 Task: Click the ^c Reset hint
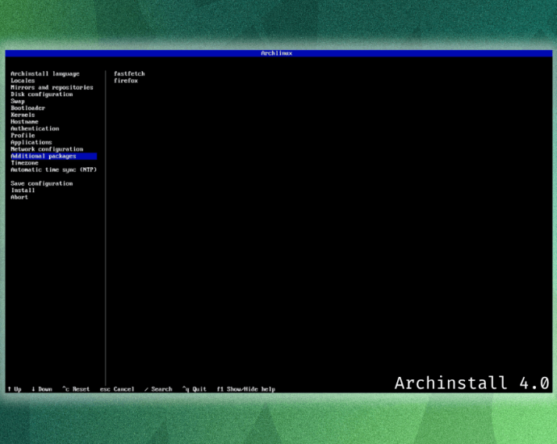[x=76, y=389]
